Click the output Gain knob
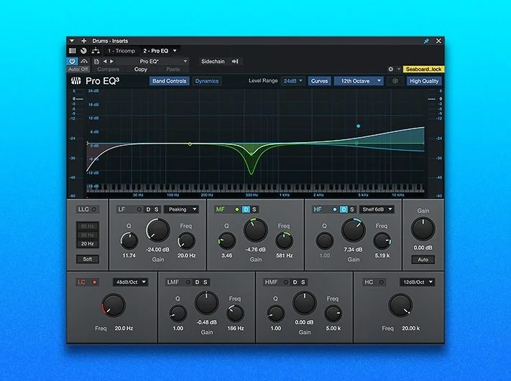The height and width of the screenshot is (381, 511). [x=423, y=229]
